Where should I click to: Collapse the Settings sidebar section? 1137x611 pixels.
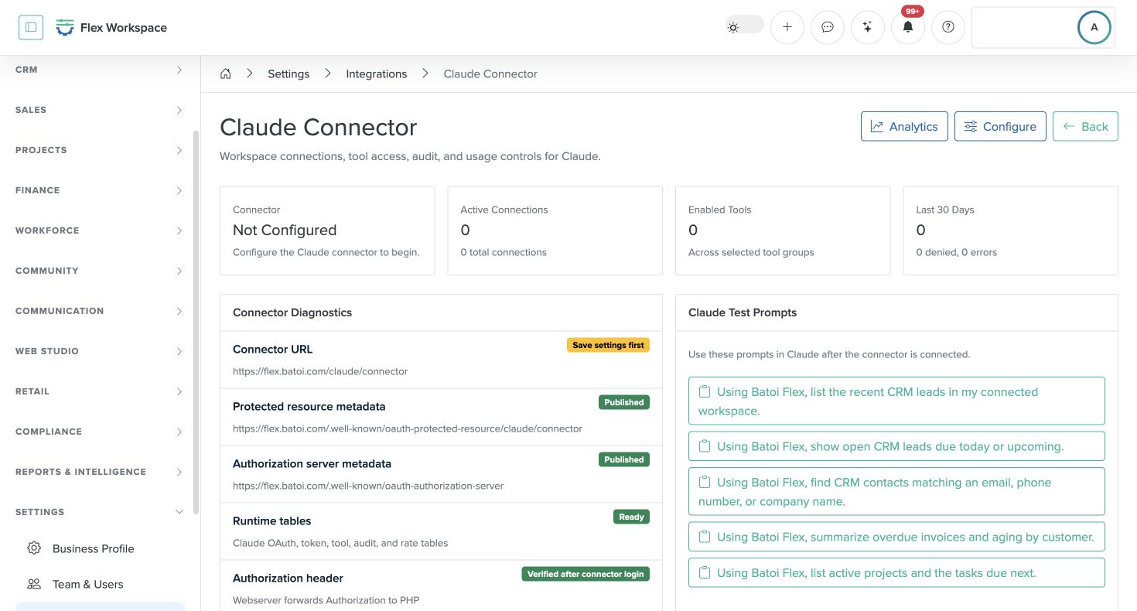100,512
